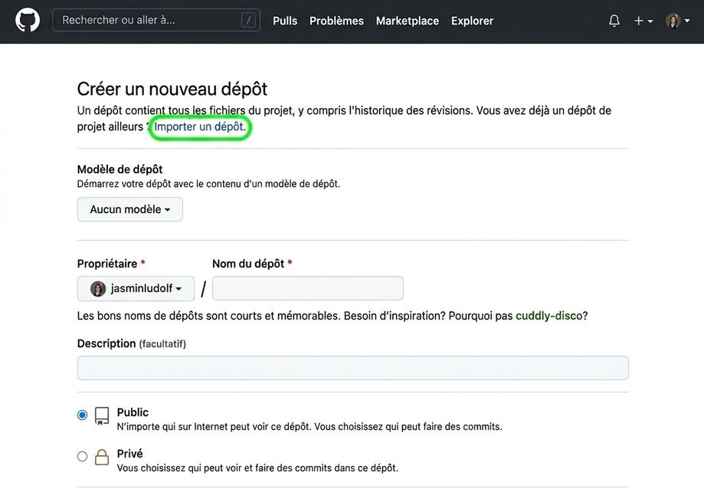Open Explorer in the navigation bar

point(472,21)
